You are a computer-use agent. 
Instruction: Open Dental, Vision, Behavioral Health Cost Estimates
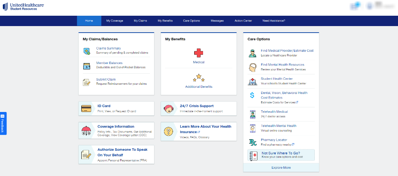pyautogui.click(x=284, y=95)
